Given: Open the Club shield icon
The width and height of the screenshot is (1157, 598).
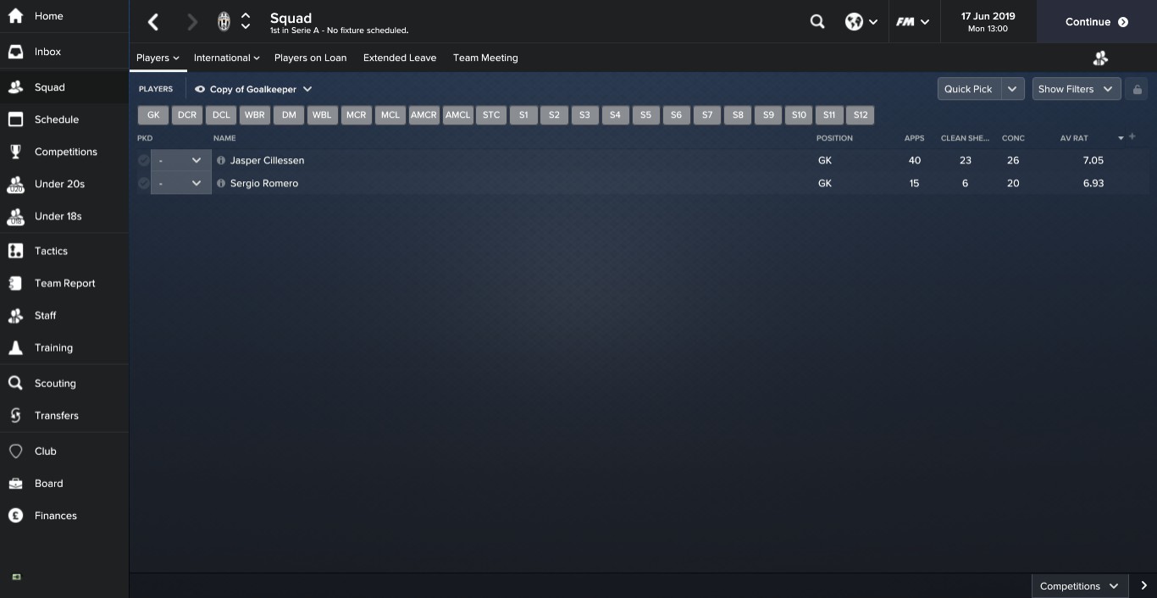Looking at the screenshot, I should pos(15,451).
